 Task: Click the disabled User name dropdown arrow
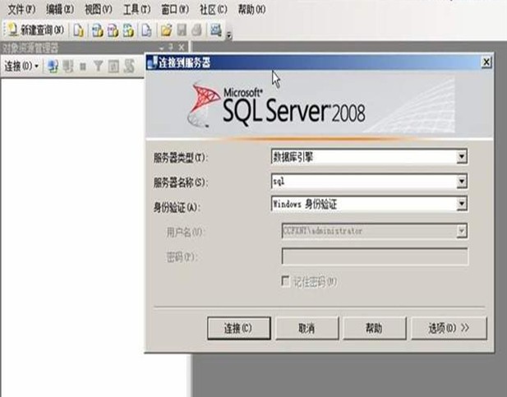(462, 231)
